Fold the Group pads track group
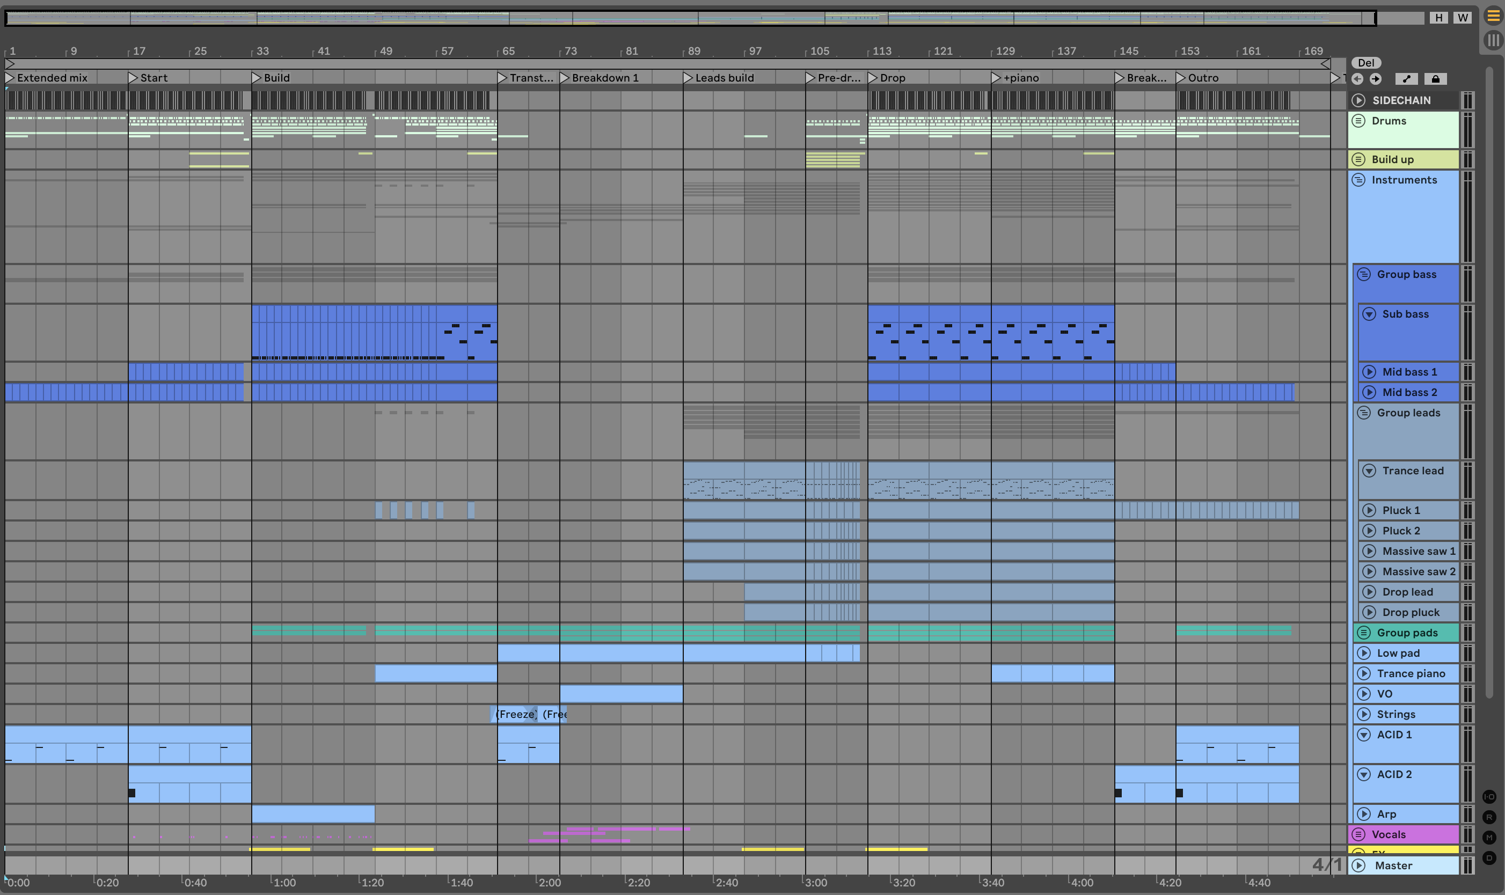Screen dimensions: 1505x895 click(1363, 633)
